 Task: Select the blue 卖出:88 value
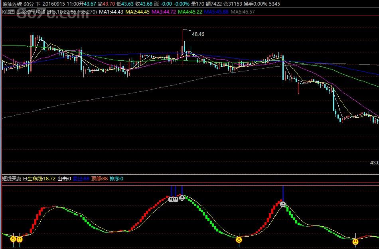coord(81,179)
